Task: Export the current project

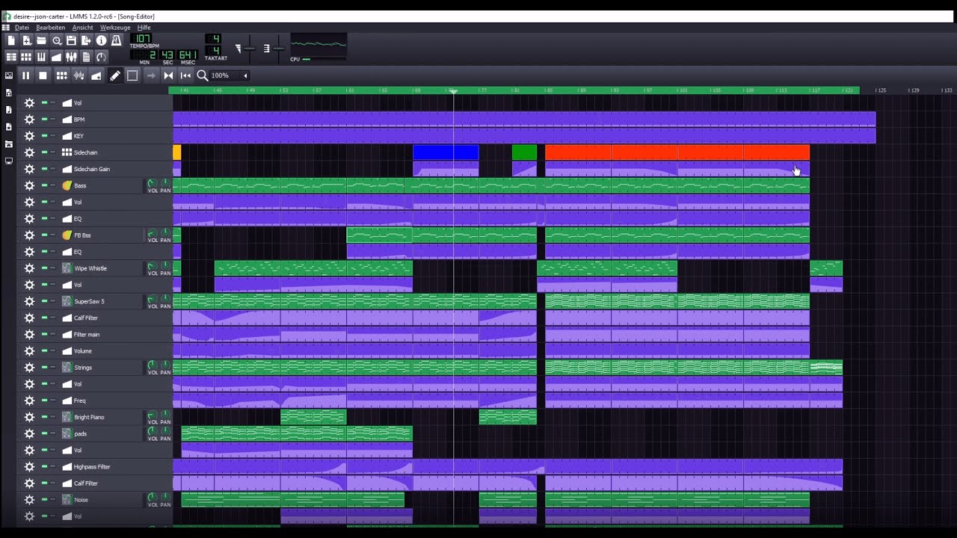Action: 86,40
